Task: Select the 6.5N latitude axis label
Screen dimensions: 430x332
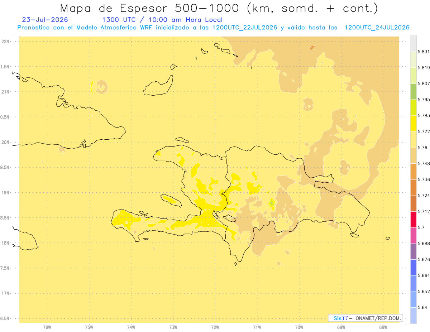Action: click(5, 318)
